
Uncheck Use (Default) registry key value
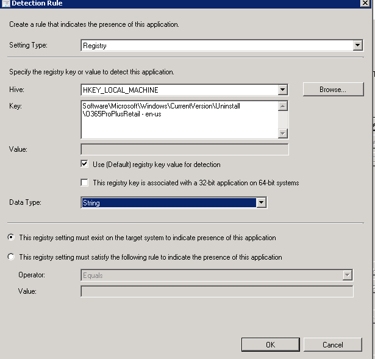click(84, 164)
